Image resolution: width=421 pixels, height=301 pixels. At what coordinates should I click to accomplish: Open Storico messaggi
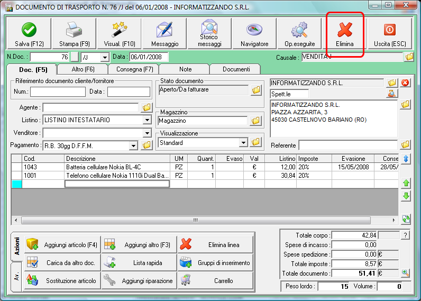[x=209, y=33]
